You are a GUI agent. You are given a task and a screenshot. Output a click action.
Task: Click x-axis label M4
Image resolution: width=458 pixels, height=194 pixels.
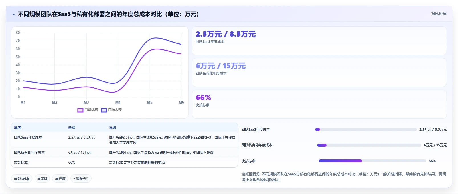pyautogui.click(x=118, y=102)
